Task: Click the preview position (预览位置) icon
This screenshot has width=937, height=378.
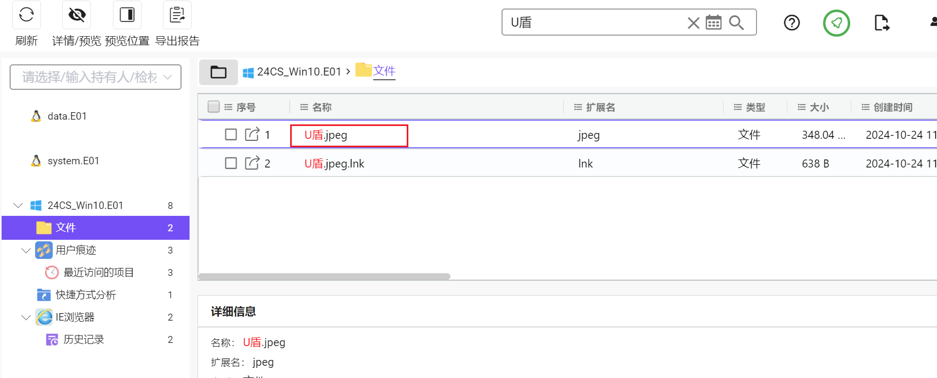Action: click(127, 15)
